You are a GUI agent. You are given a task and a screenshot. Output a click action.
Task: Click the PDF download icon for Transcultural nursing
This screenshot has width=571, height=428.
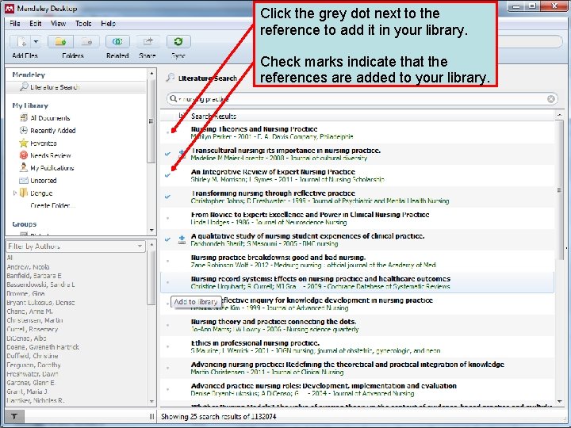click(x=182, y=154)
